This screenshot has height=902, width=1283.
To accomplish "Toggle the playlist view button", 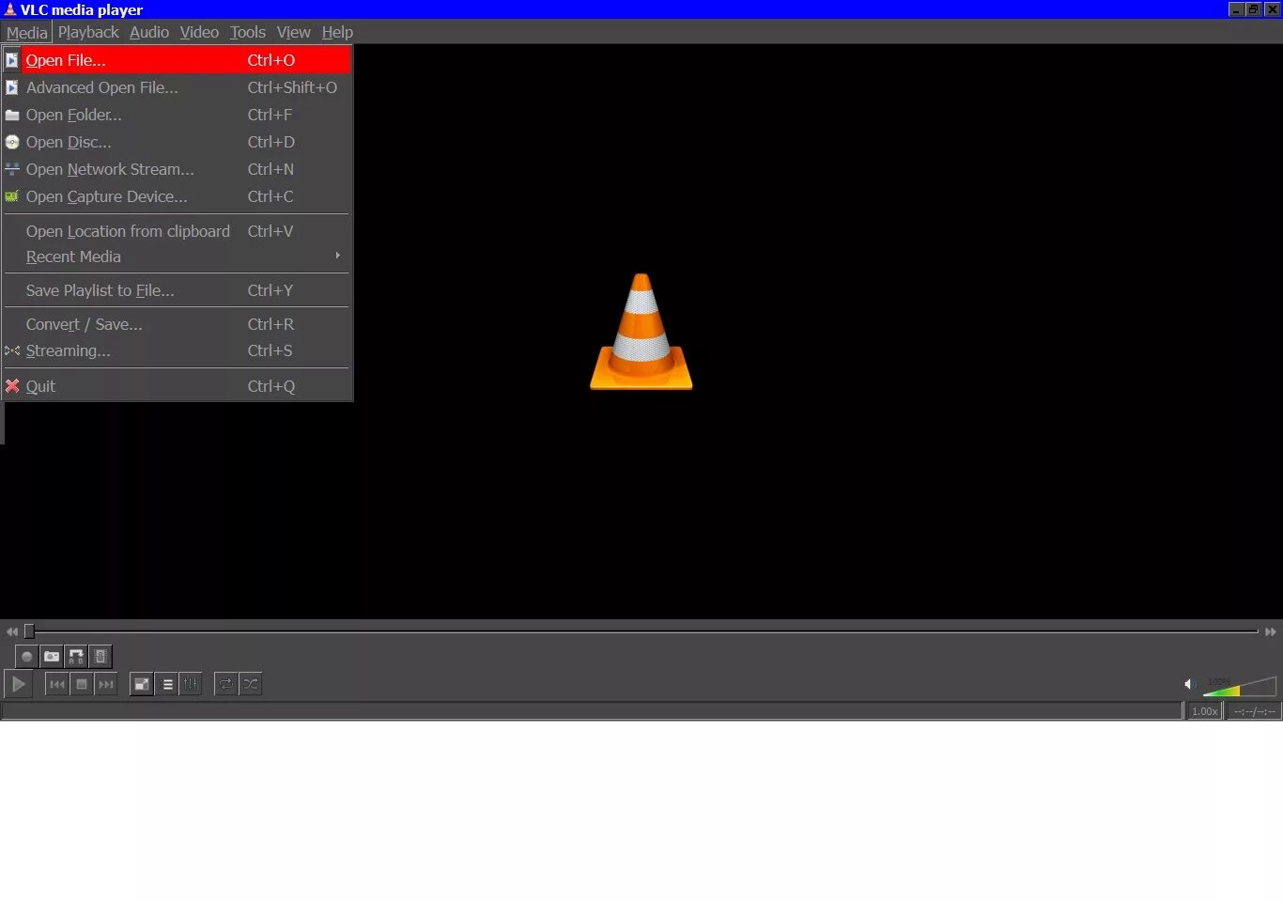I will 167,684.
